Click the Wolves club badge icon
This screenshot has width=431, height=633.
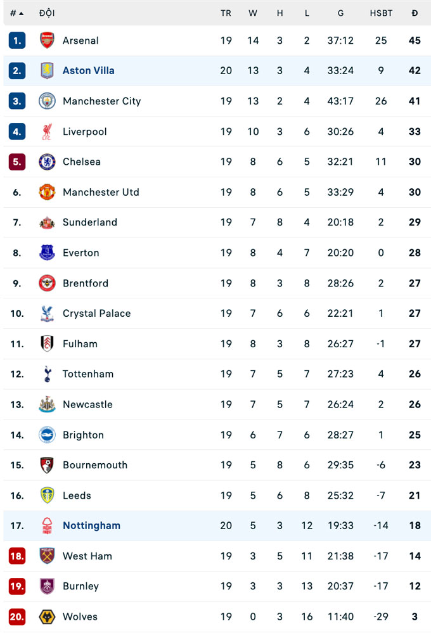point(47,617)
